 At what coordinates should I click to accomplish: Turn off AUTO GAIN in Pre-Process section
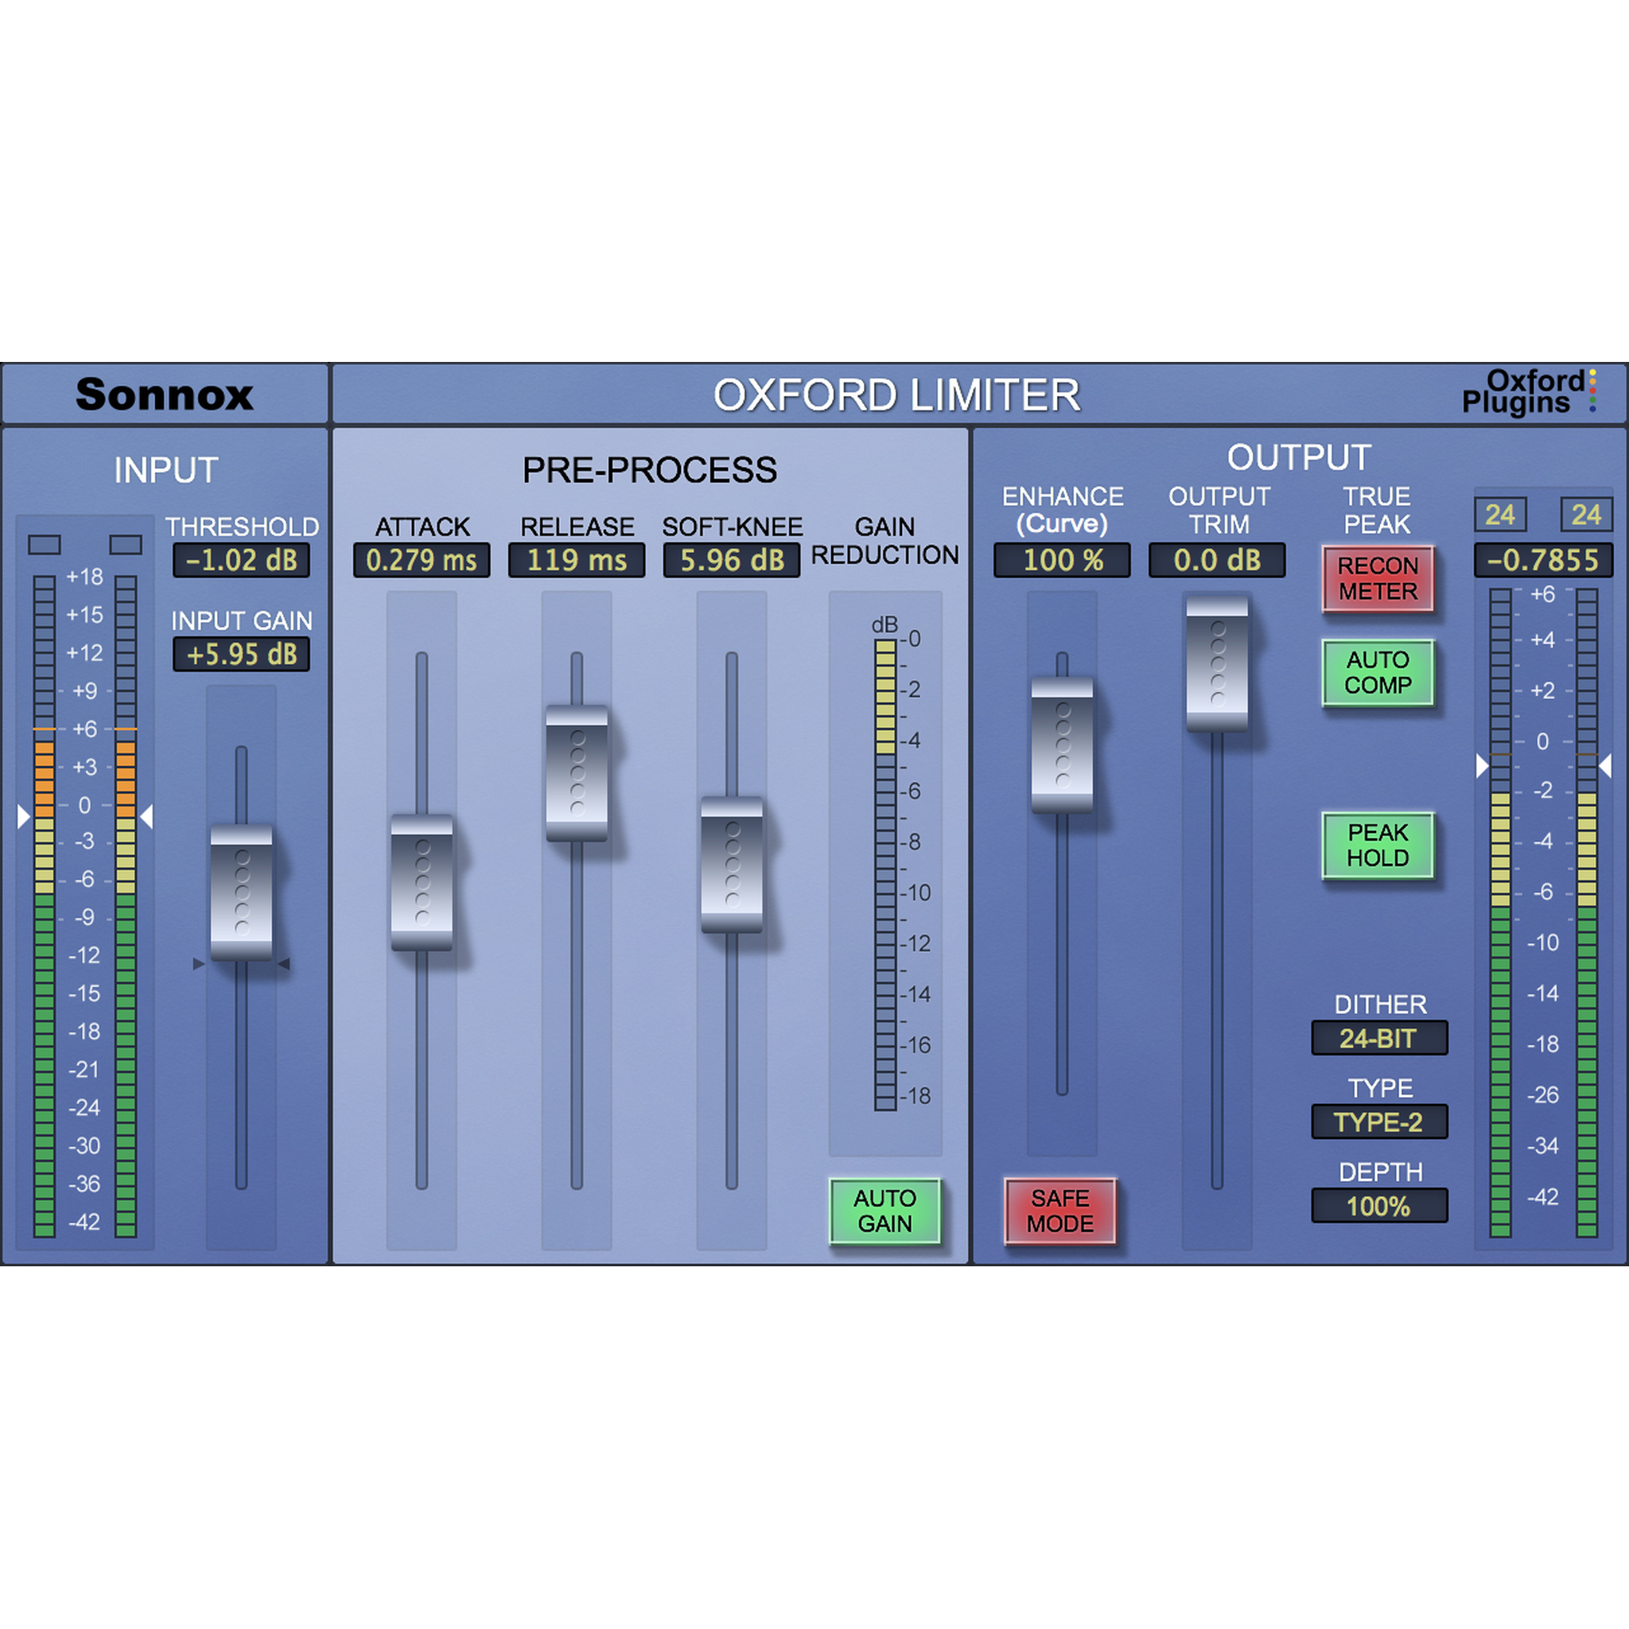(x=884, y=1211)
